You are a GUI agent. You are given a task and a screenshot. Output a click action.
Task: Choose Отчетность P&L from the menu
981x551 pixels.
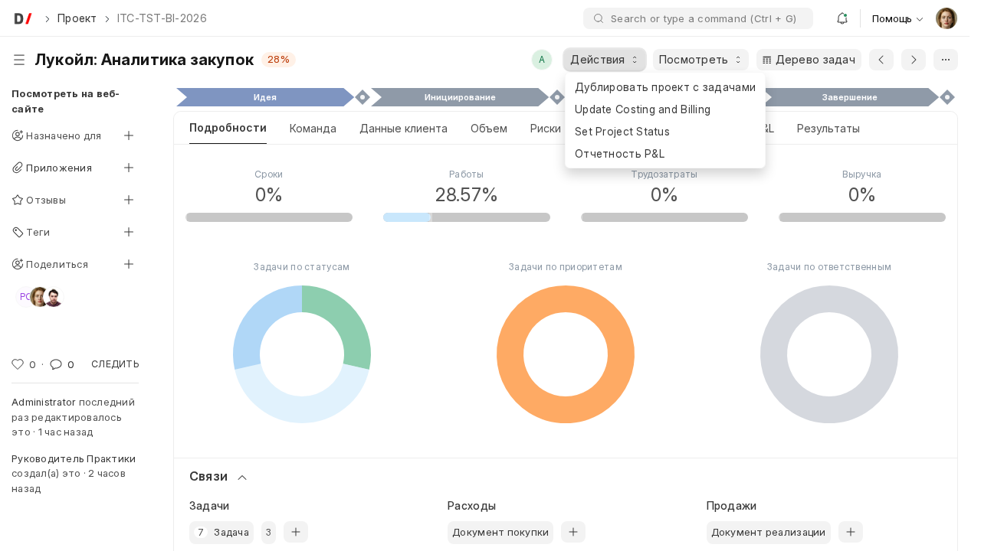[x=665, y=154]
